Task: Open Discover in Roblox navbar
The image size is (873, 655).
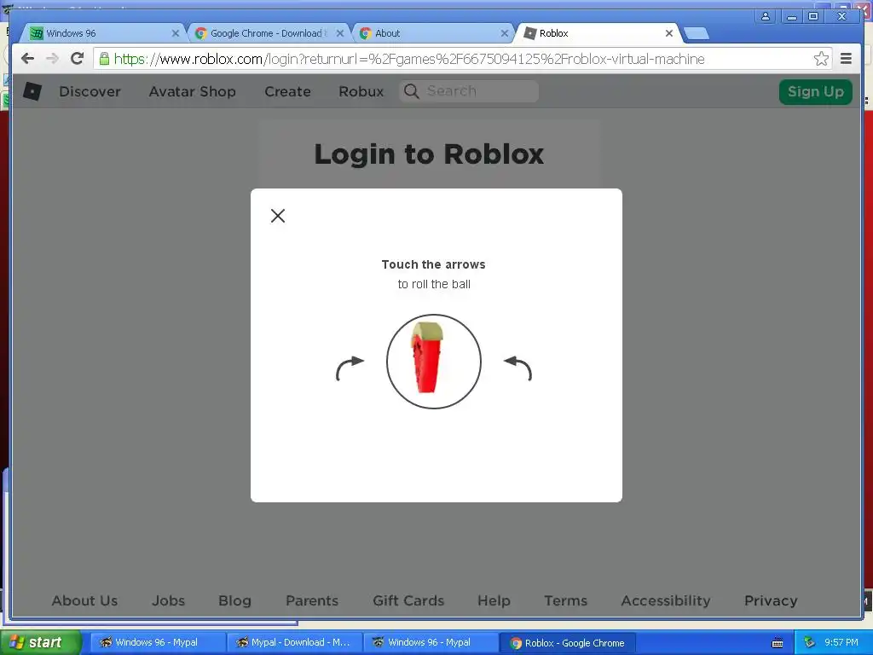Action: (90, 91)
